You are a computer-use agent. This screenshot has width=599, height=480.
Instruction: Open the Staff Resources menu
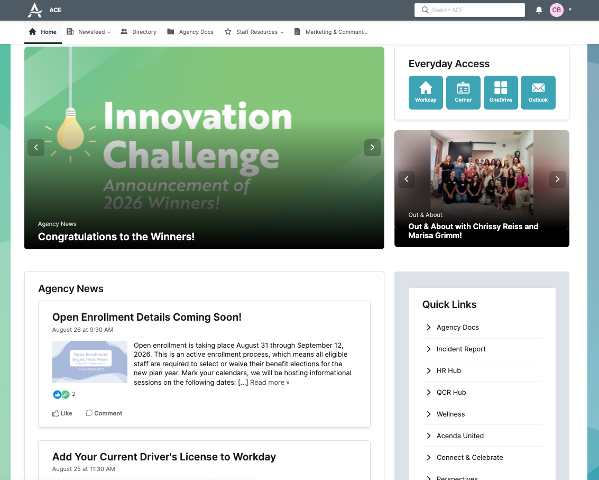click(254, 32)
